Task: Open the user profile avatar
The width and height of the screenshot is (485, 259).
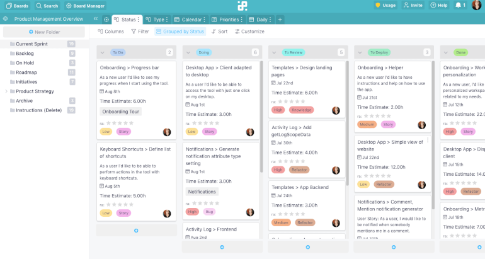Action: [x=477, y=5]
